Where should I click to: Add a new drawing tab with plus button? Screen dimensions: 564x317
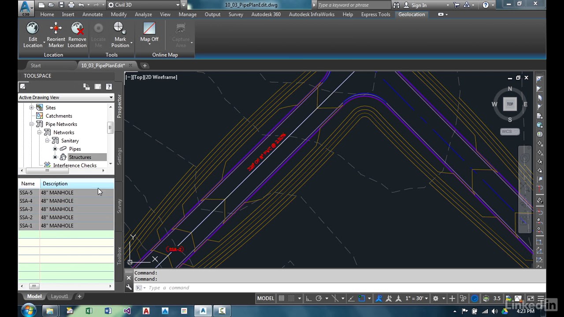pos(145,66)
